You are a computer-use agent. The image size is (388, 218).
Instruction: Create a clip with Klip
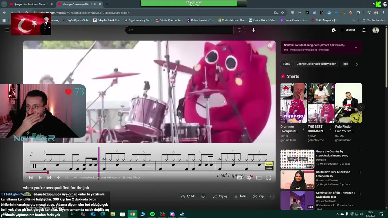tap(258, 196)
